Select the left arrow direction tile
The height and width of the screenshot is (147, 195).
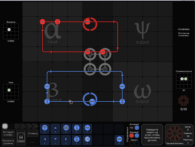45,139
